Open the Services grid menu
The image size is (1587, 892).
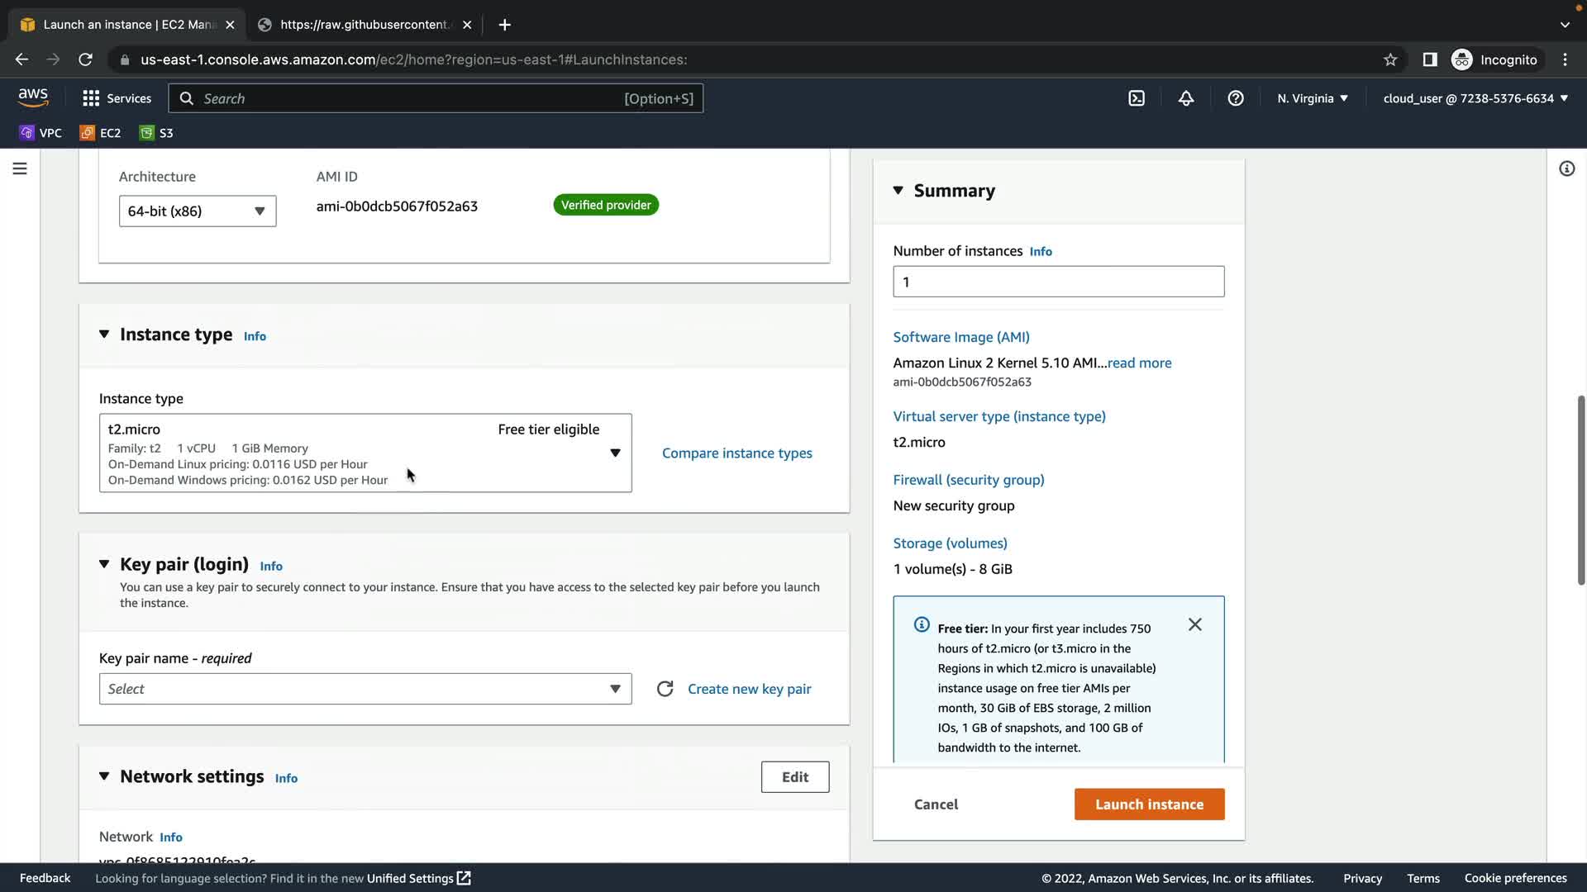(x=117, y=98)
